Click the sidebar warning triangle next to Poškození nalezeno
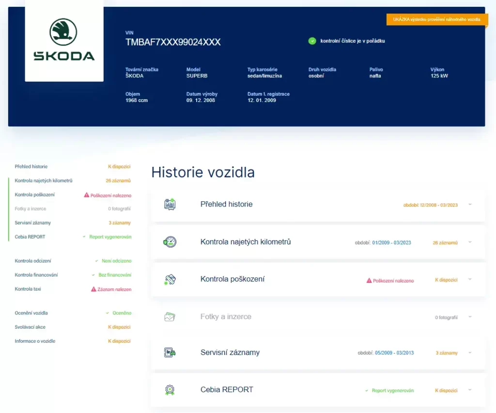 click(x=86, y=195)
